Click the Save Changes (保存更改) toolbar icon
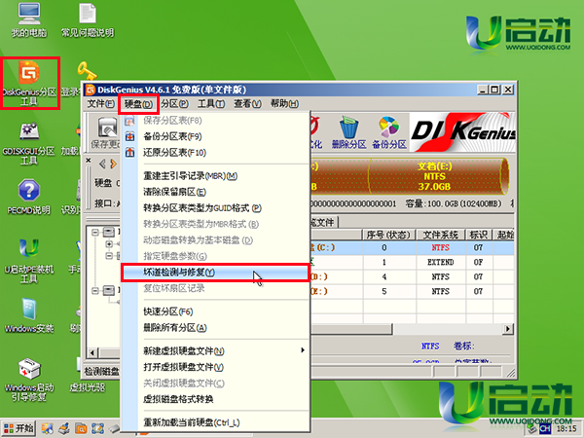Screen dimensions: 584x438 [x=106, y=132]
